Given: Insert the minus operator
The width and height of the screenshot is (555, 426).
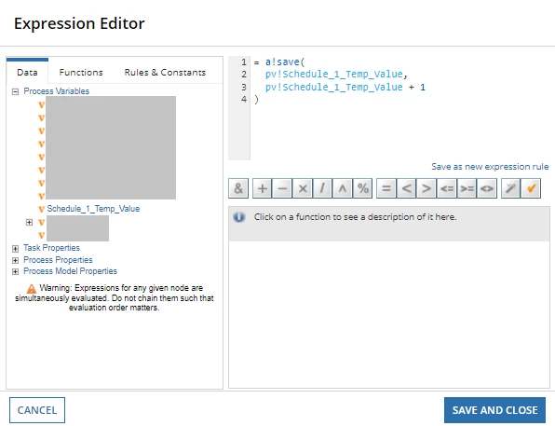Looking at the screenshot, I should 282,188.
